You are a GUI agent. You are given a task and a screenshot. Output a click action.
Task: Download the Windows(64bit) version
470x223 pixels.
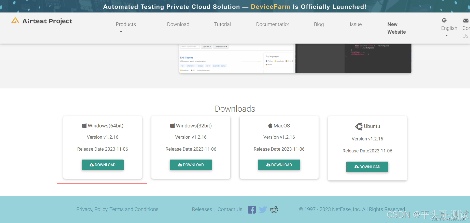(103, 165)
